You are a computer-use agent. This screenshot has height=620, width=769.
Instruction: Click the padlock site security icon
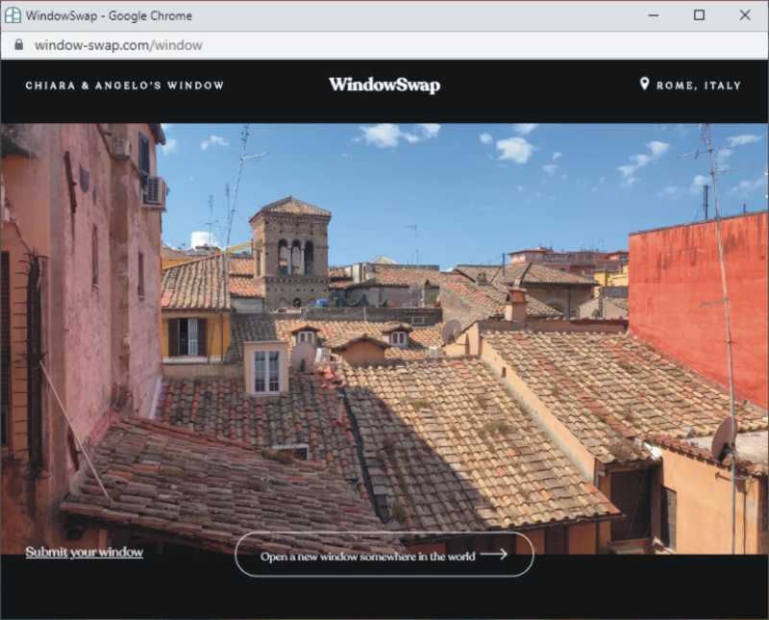click(x=17, y=45)
